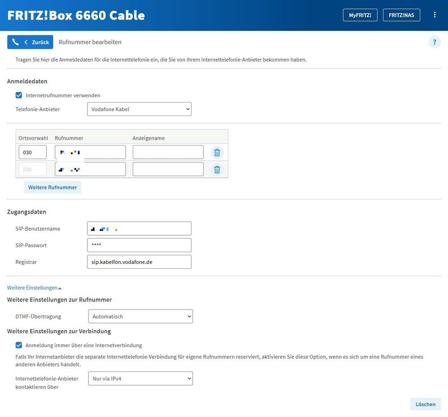Click the Zugangsdaten section heading
The image size is (448, 417).
26,212
